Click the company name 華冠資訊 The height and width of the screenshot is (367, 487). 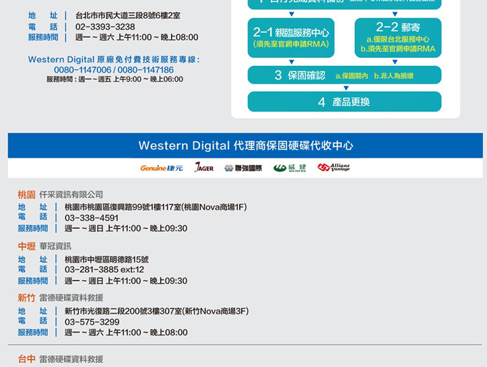click(x=55, y=246)
